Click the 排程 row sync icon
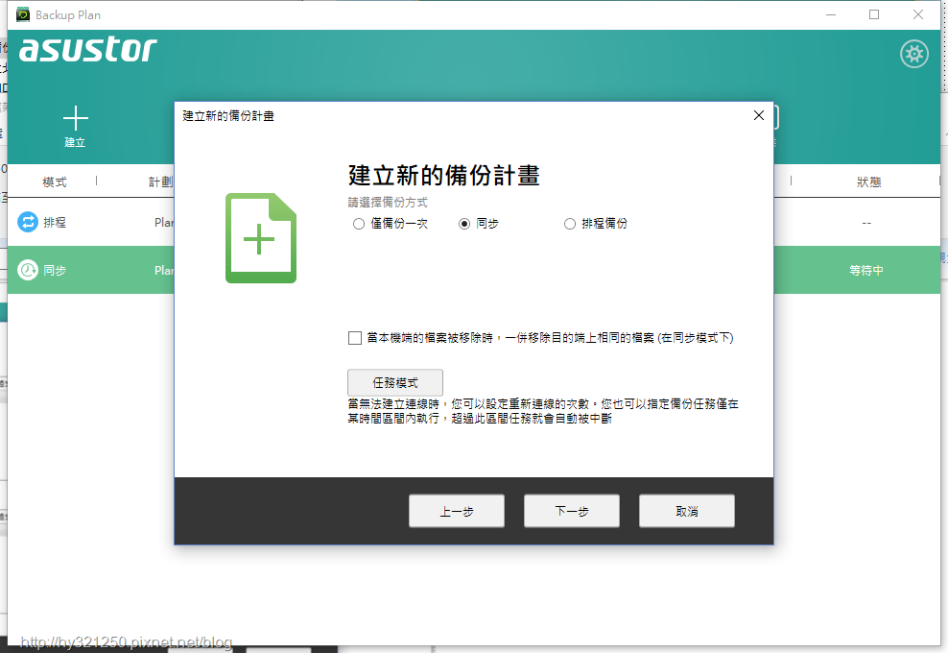 [27, 222]
